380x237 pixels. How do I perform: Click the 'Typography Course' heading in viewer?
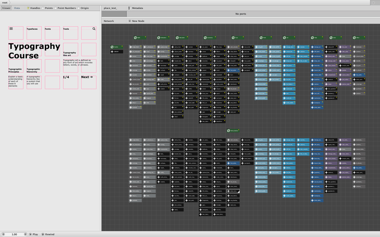point(34,51)
